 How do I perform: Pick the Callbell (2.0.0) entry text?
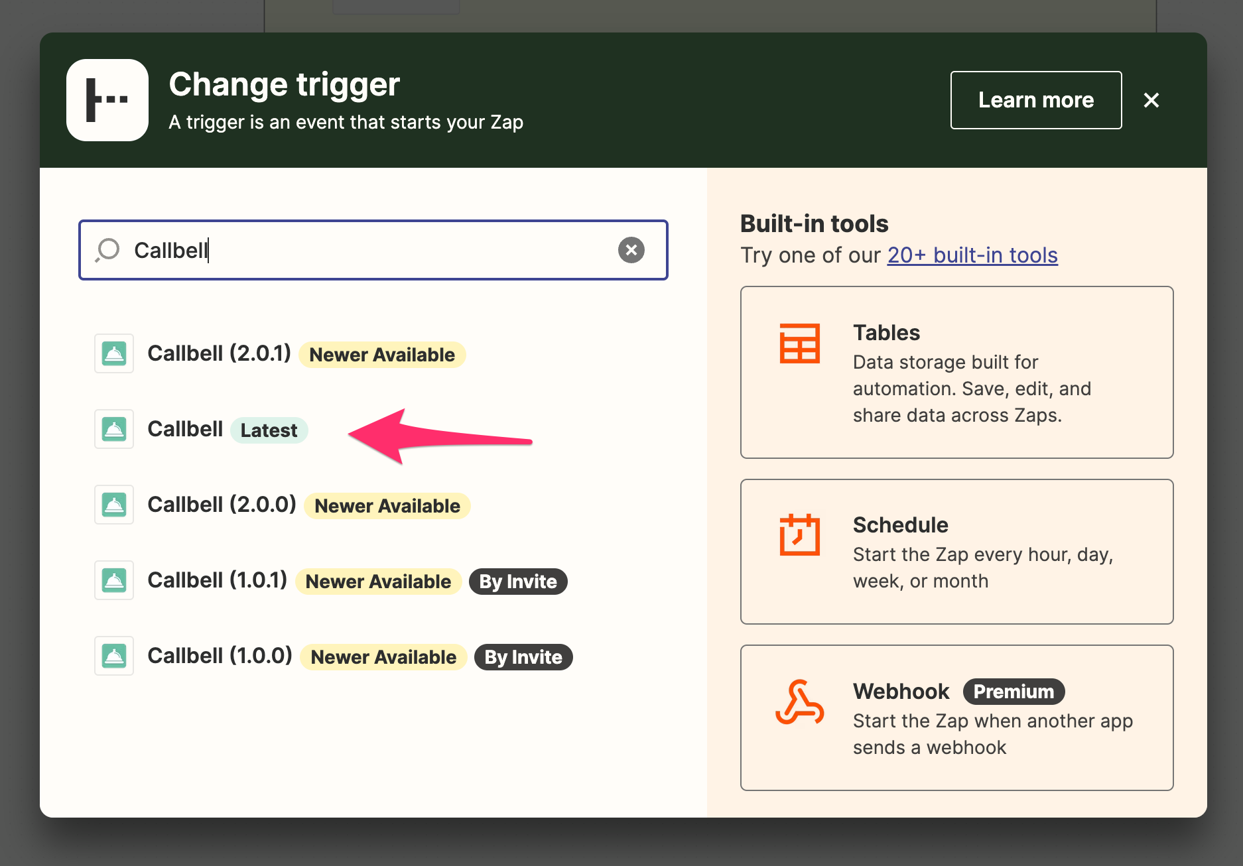222,505
